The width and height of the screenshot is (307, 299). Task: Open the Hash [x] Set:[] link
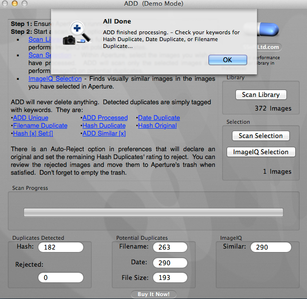(x=33, y=133)
